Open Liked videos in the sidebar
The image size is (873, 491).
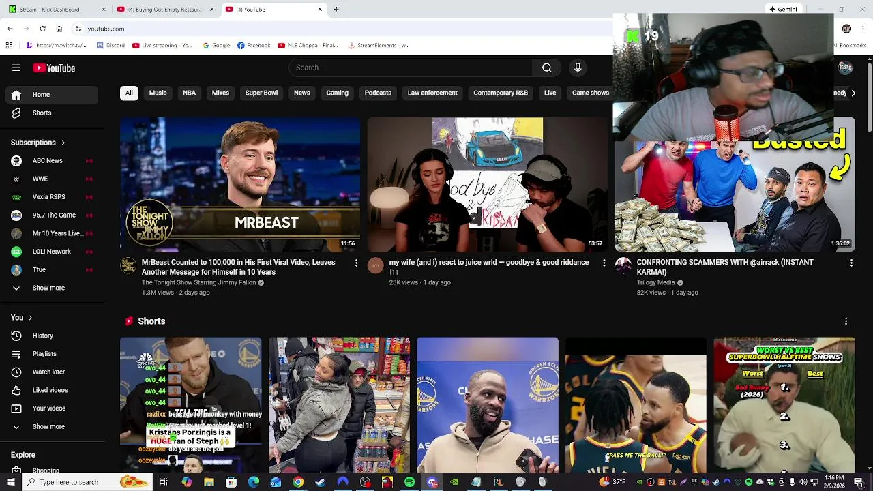click(52, 390)
